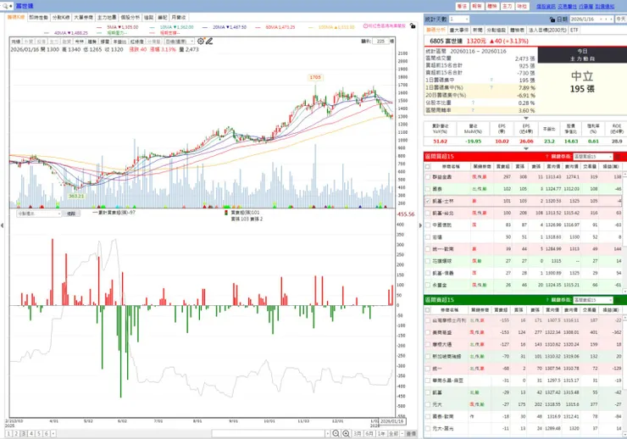Click help icon in 區間賣超15 header
627x439 pixels.
click(x=547, y=300)
